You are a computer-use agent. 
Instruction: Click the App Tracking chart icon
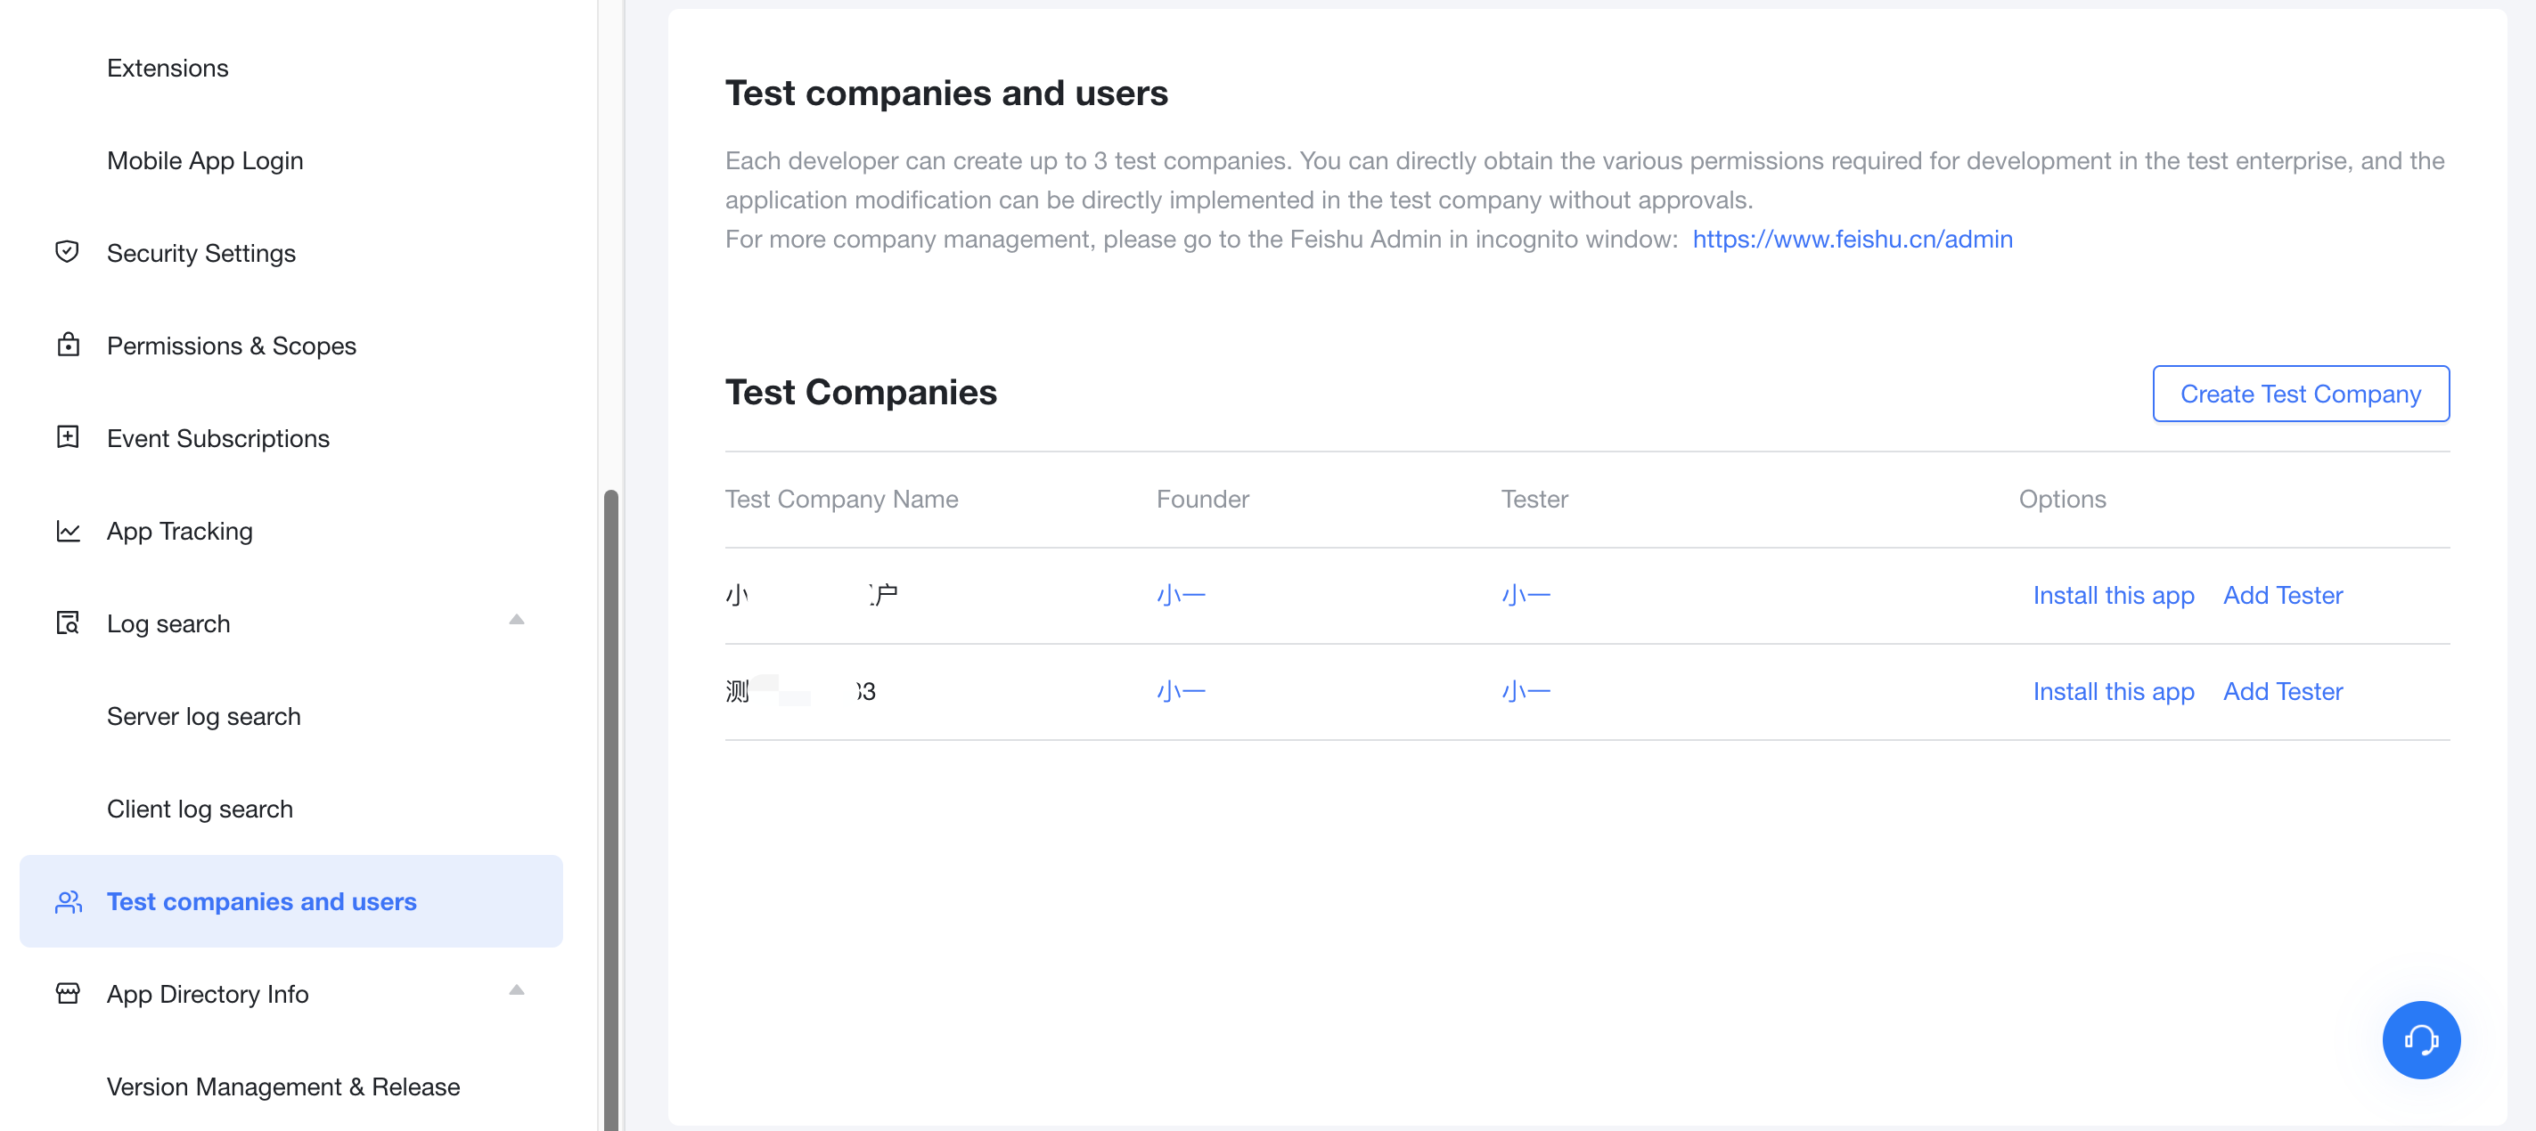tap(67, 530)
